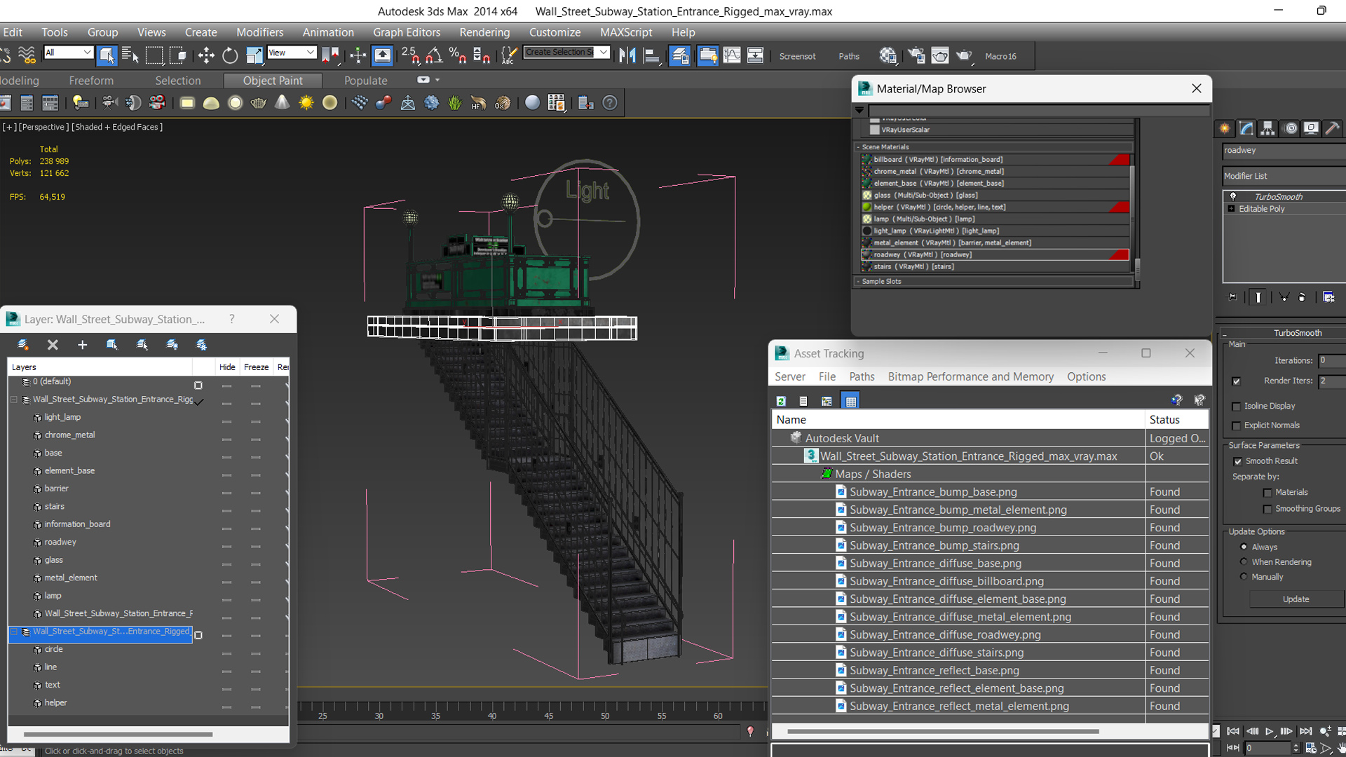Open the Create panel tab
The height and width of the screenshot is (757, 1346).
tap(1225, 128)
